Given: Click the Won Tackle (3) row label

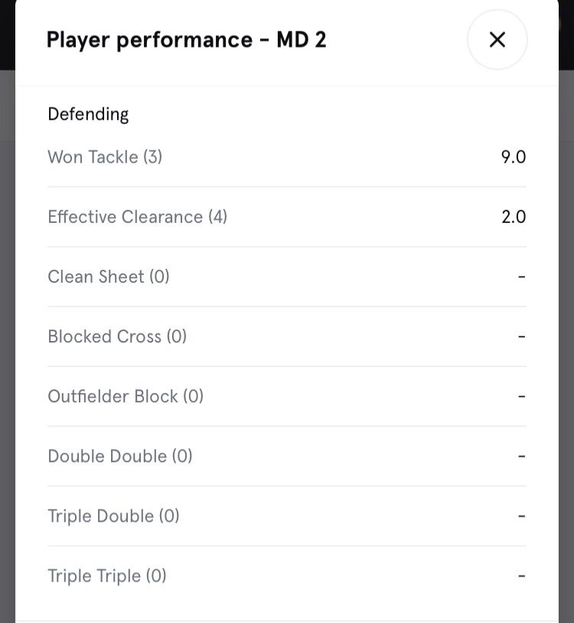Looking at the screenshot, I should [x=105, y=157].
